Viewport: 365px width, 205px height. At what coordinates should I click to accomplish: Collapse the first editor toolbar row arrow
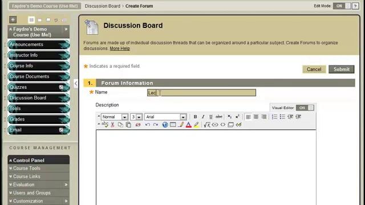point(99,116)
